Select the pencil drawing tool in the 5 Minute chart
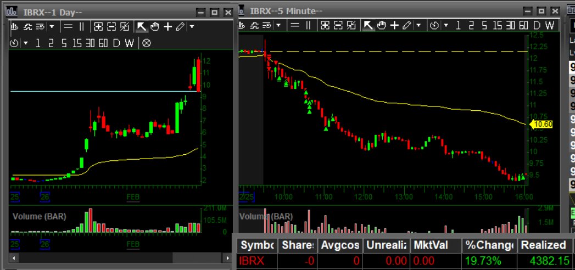 click(x=407, y=25)
